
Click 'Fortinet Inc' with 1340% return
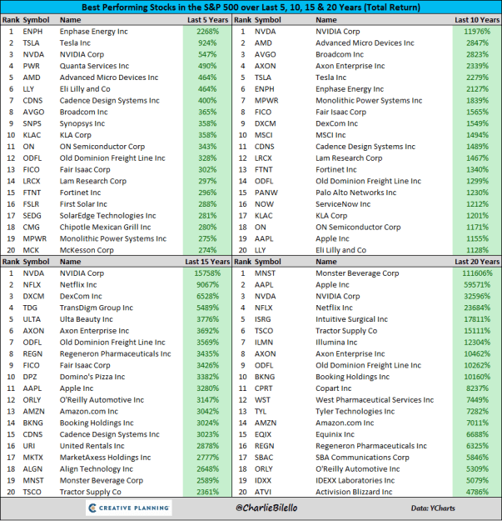click(336, 170)
